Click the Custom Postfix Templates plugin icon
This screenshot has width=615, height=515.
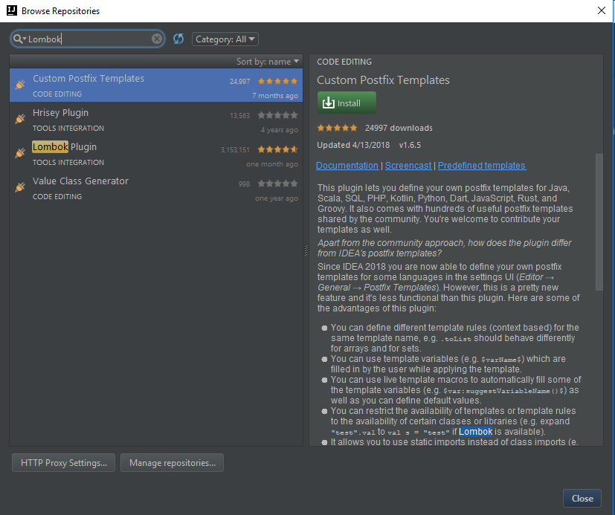pos(19,84)
